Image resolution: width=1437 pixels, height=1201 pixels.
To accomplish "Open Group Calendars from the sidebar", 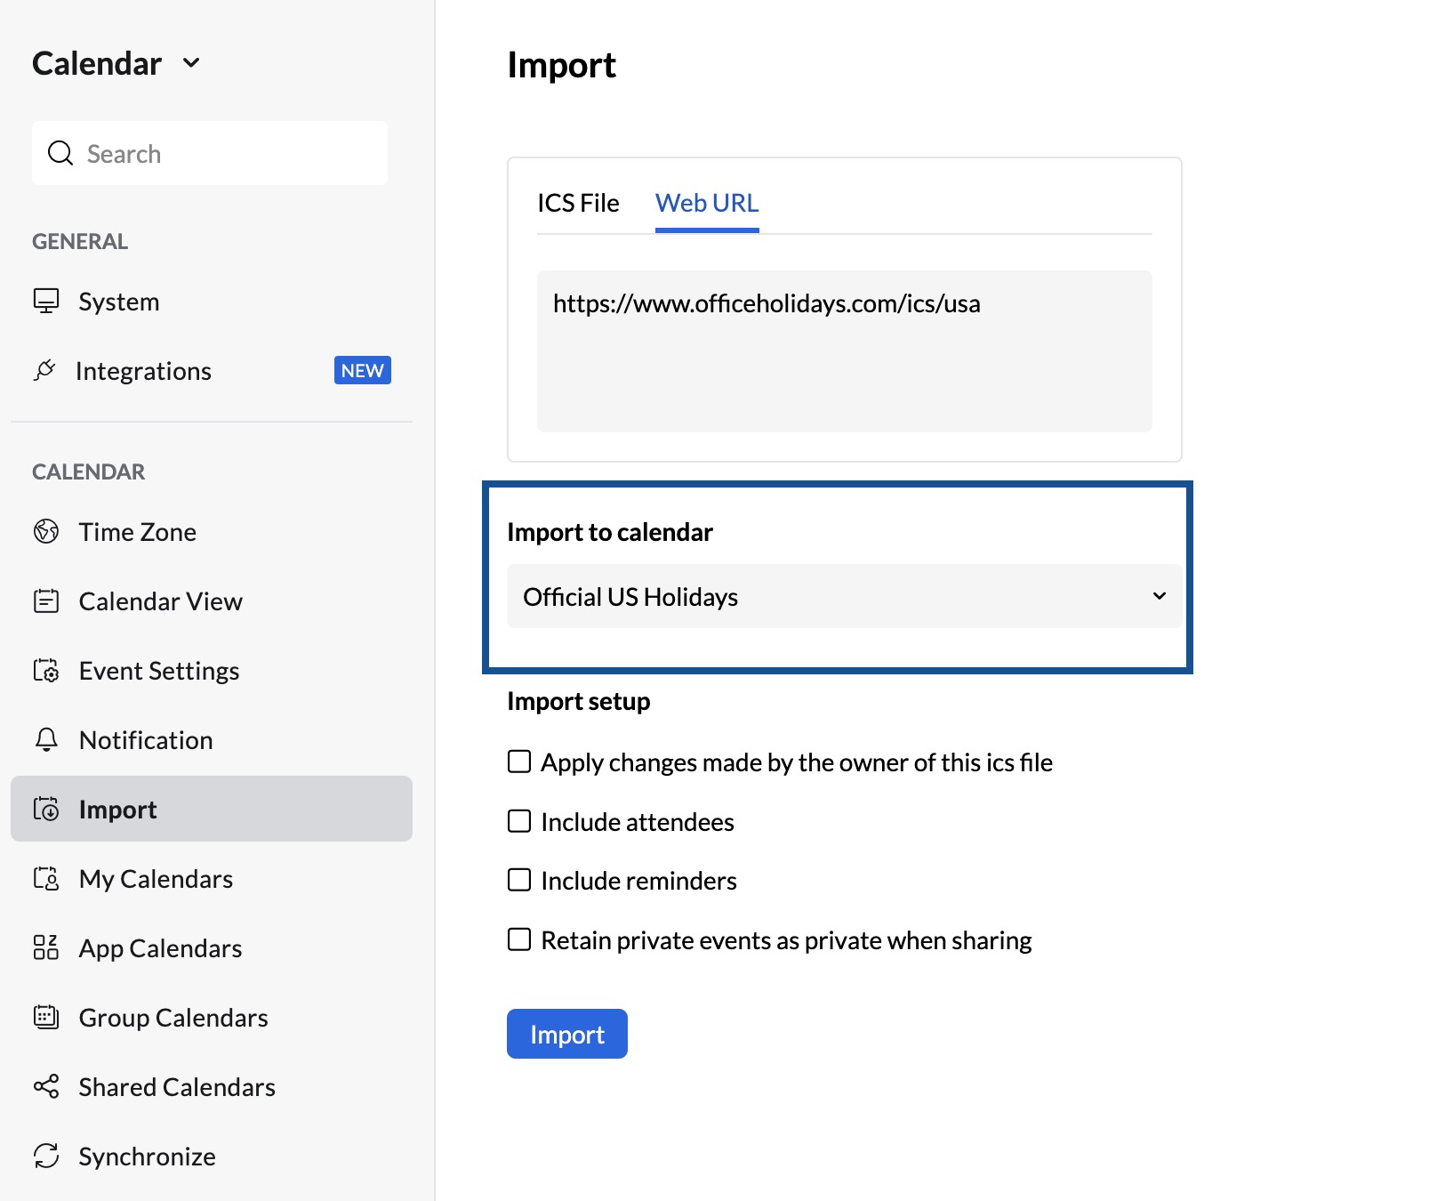I will tap(47, 1017).
